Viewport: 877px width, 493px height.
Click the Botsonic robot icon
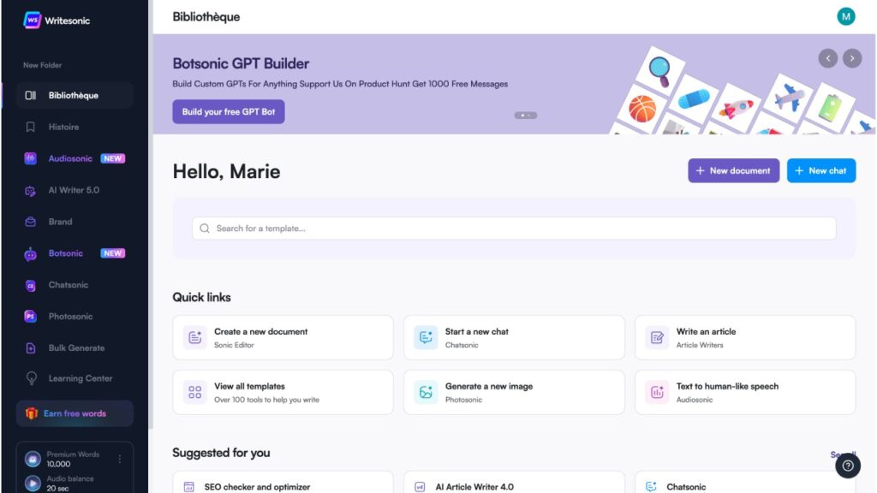30,254
